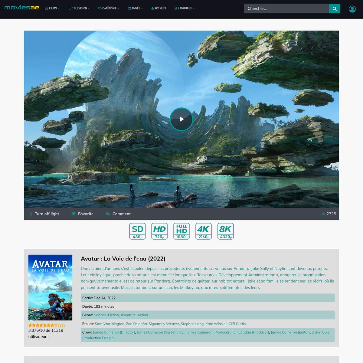
Task: Click the star rating bar
Action: pos(47,325)
